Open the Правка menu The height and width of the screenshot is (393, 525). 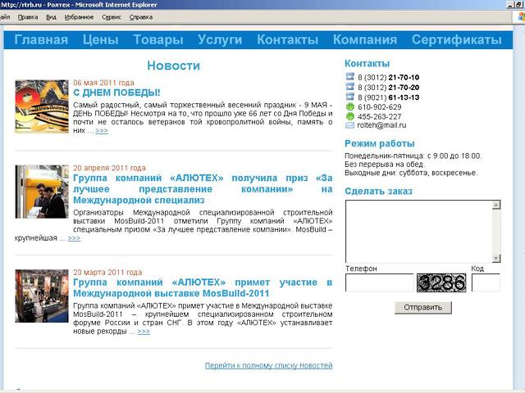28,17
